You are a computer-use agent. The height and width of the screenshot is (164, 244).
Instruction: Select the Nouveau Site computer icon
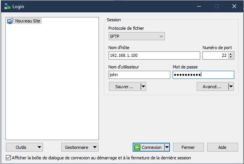10,21
